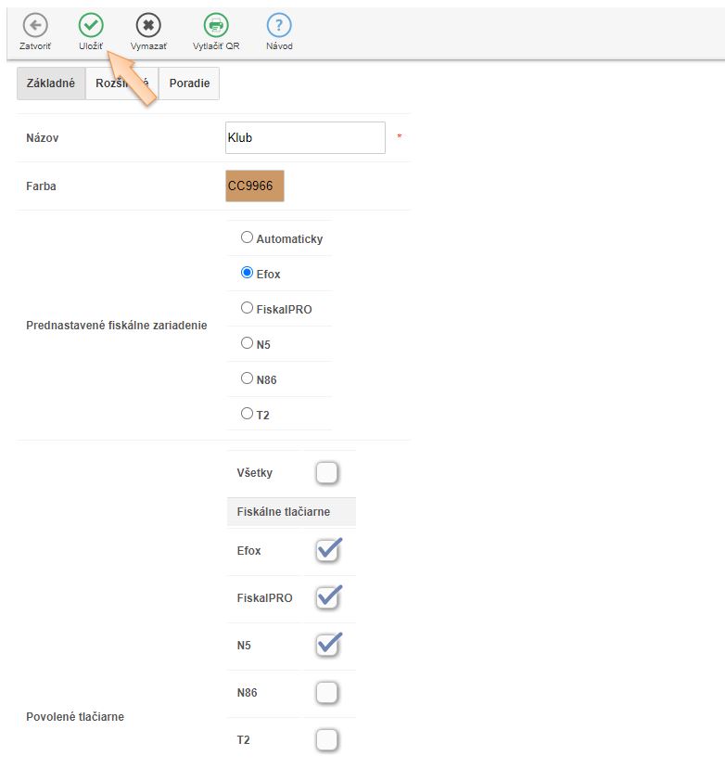725x769 pixels.
Task: Click the Vymazať delete icon
Action: 148,26
